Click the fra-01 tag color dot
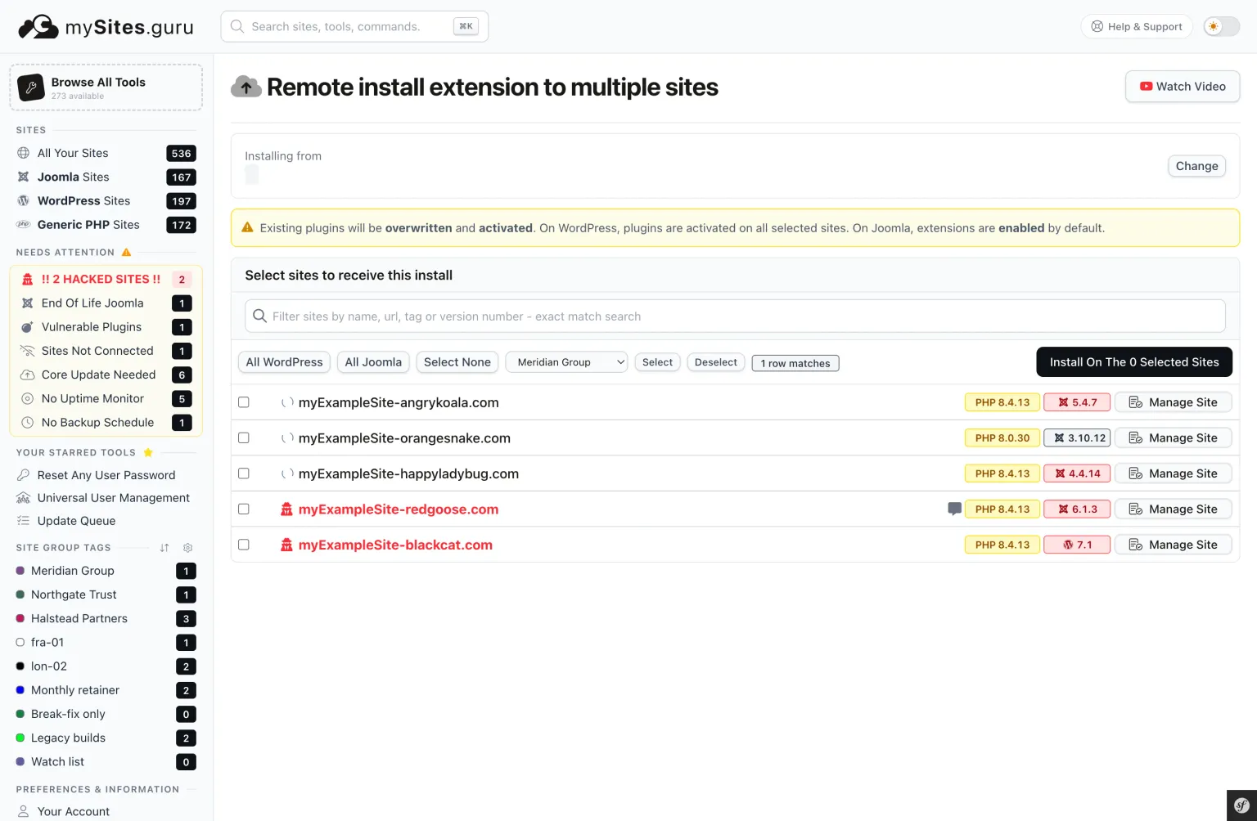1257x821 pixels. click(x=20, y=643)
